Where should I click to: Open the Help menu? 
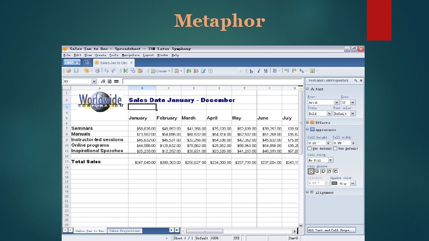pyautogui.click(x=175, y=55)
